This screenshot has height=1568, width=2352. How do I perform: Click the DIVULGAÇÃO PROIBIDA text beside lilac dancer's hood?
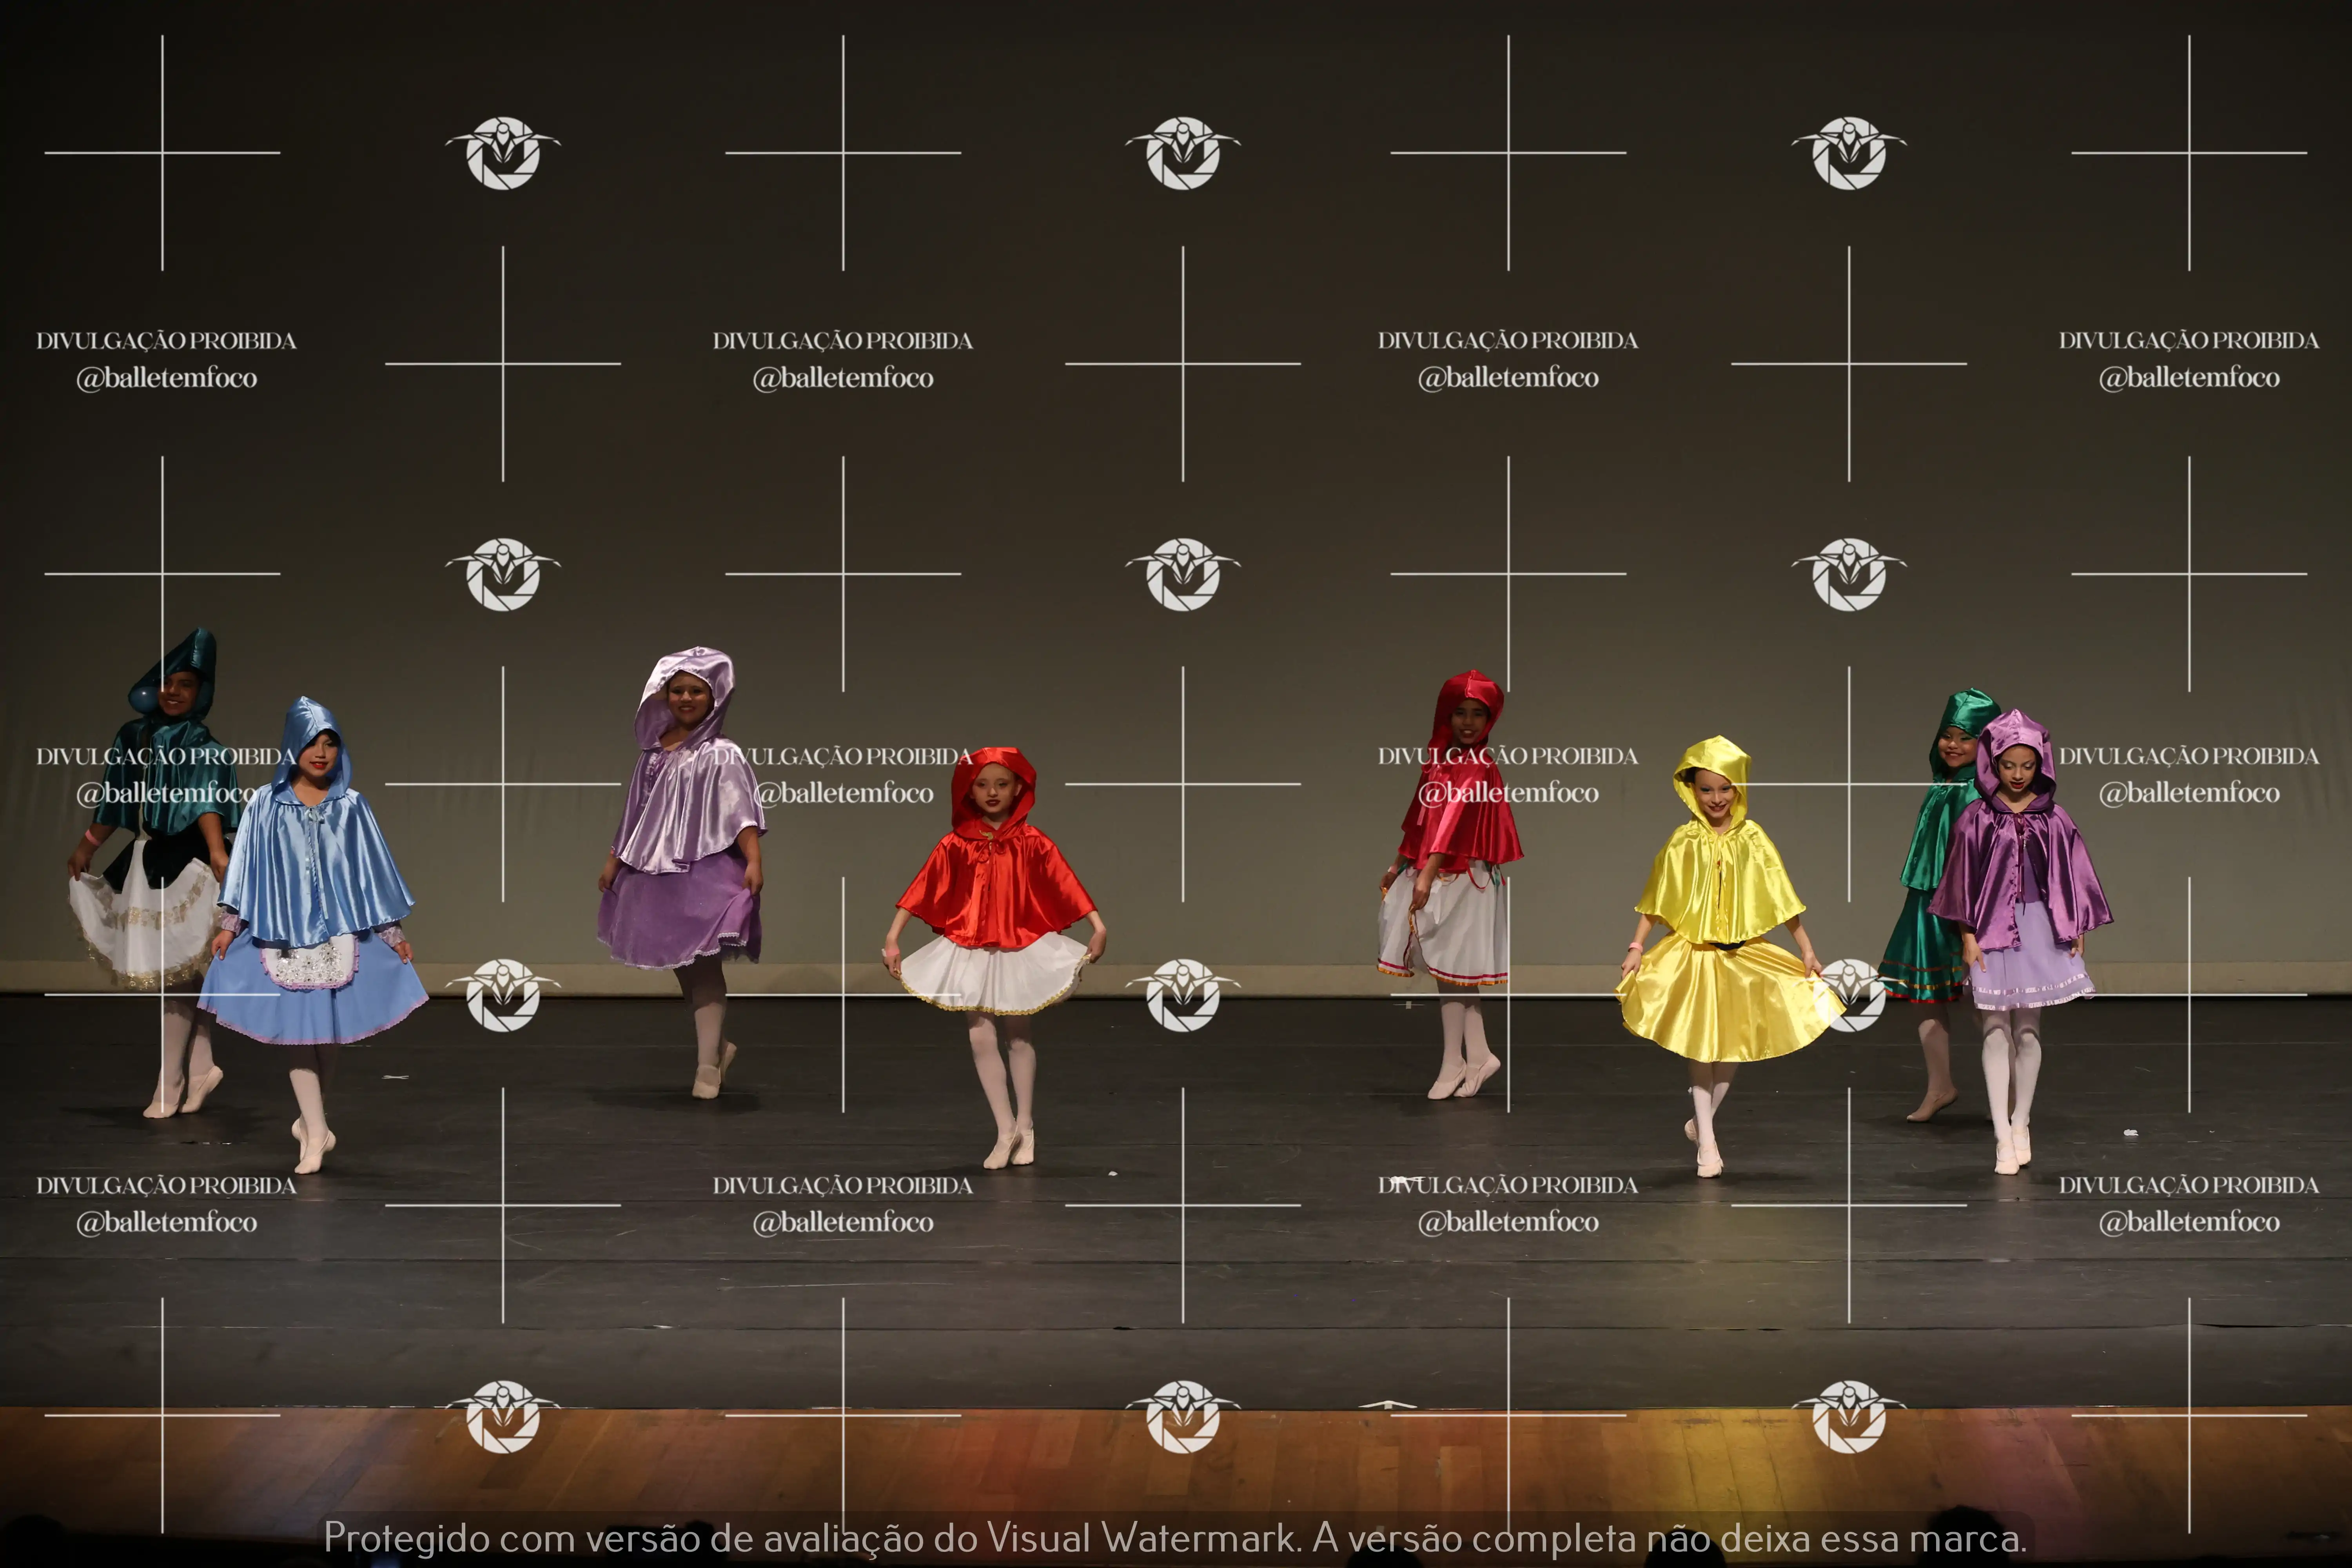coord(843,756)
